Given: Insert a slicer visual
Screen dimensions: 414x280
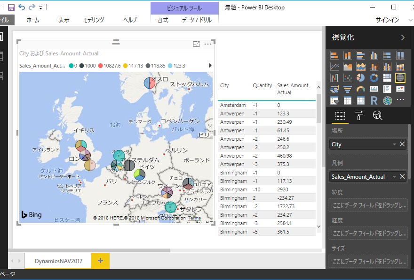Looking at the screenshot, I should point(334,100).
